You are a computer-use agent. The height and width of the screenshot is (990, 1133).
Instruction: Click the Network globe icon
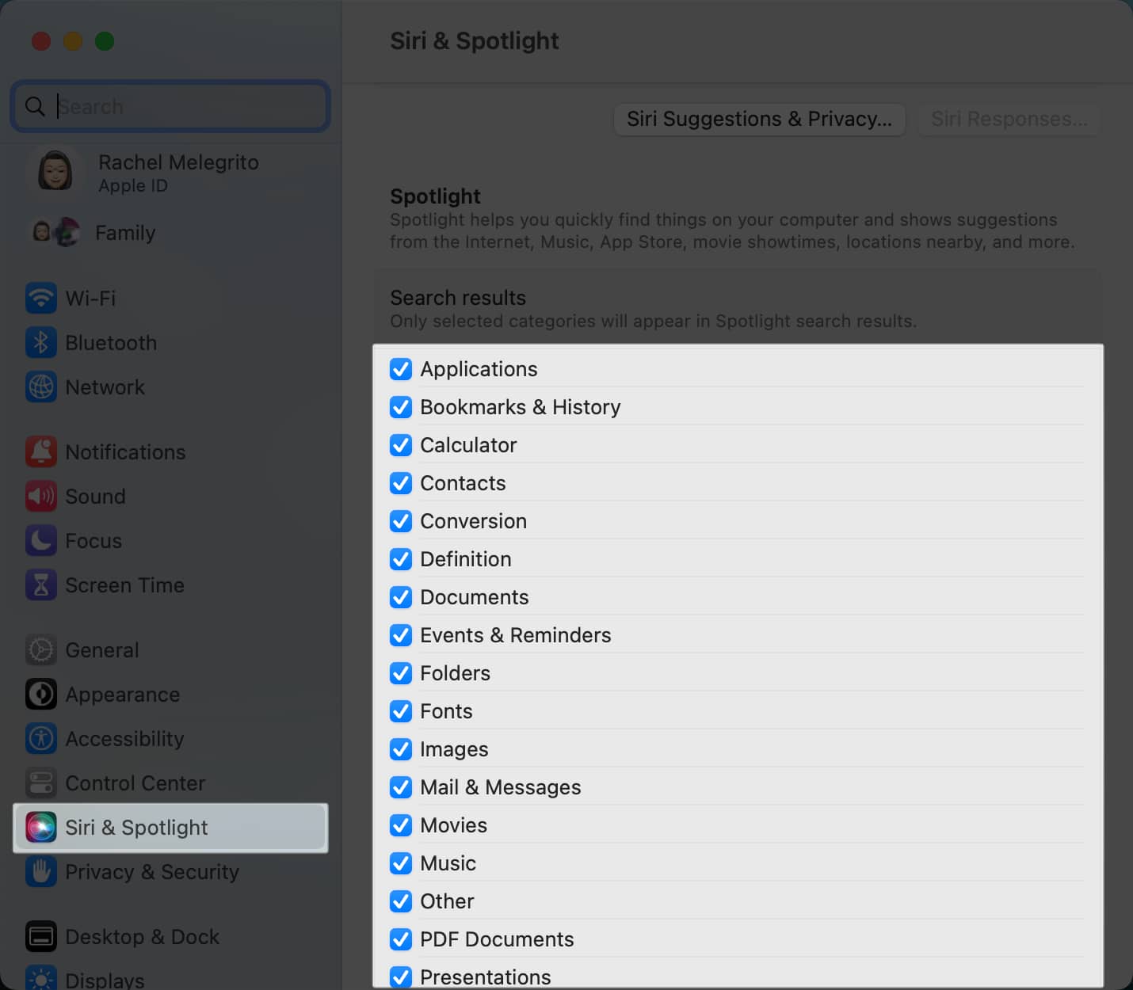40,387
